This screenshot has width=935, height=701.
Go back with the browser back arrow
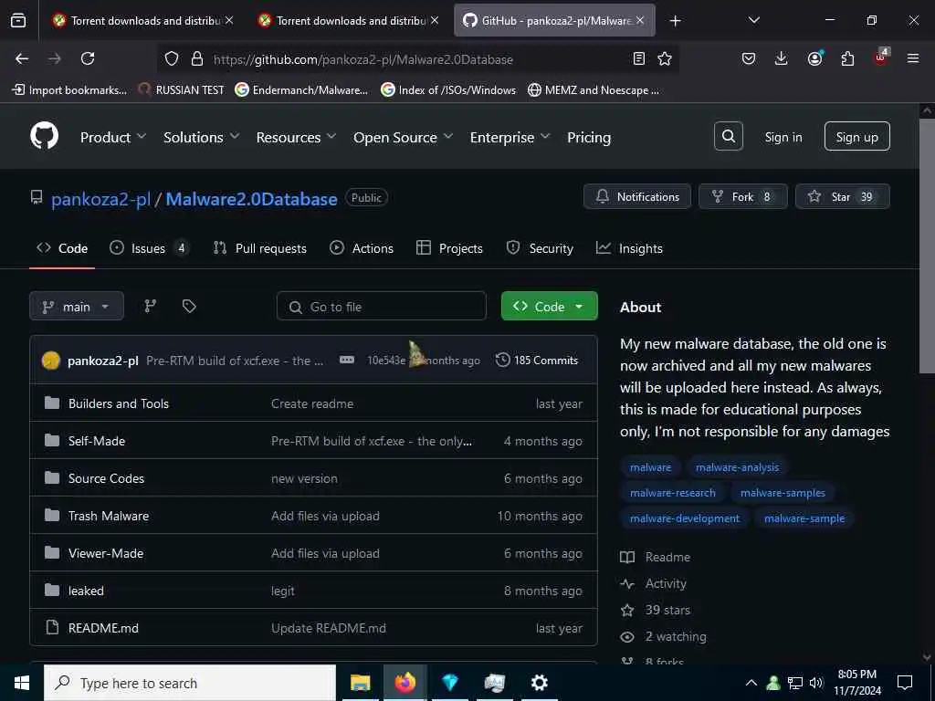[22, 58]
